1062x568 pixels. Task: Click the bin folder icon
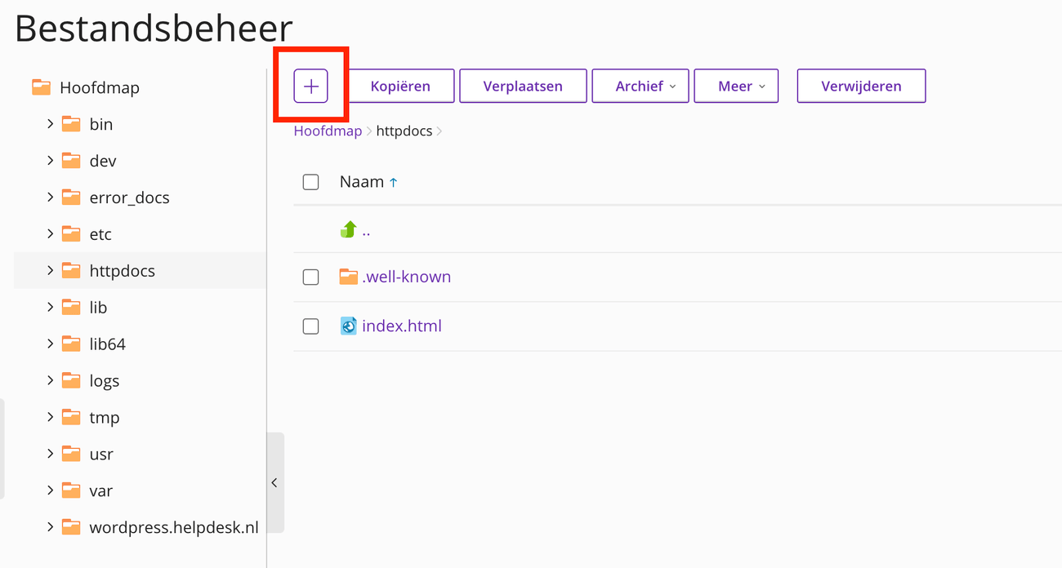tap(71, 124)
